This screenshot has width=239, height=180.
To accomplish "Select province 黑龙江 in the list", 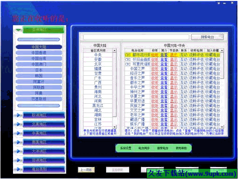I will 98,106.
